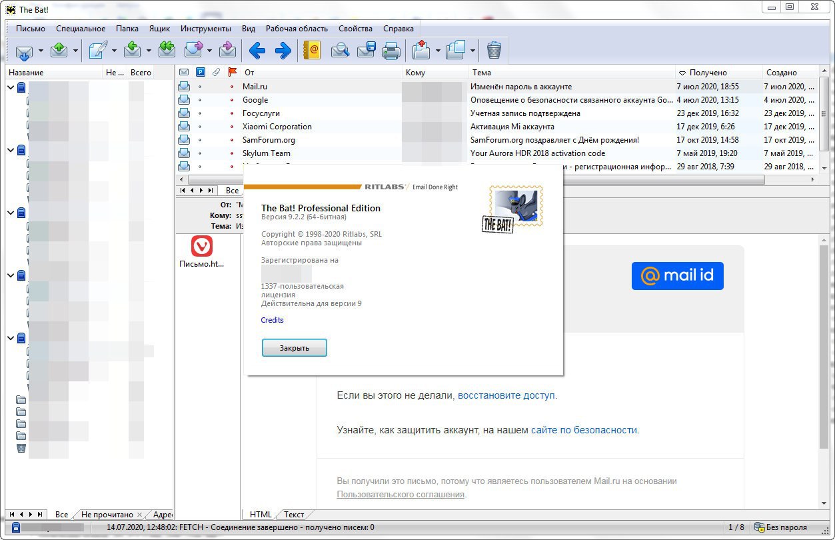Open the Credits link in About dialog

(x=272, y=320)
